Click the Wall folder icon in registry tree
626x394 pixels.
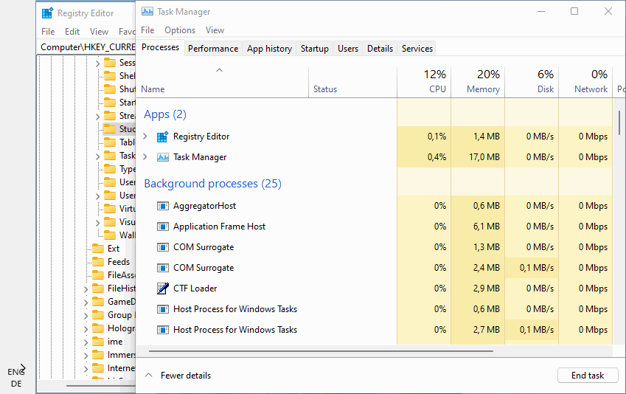click(x=110, y=235)
